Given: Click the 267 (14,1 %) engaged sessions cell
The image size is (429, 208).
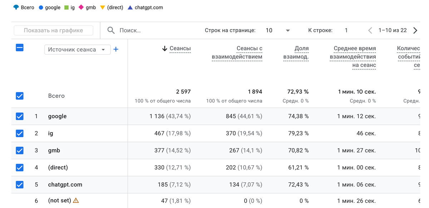Looking at the screenshot, I should 246,150.
